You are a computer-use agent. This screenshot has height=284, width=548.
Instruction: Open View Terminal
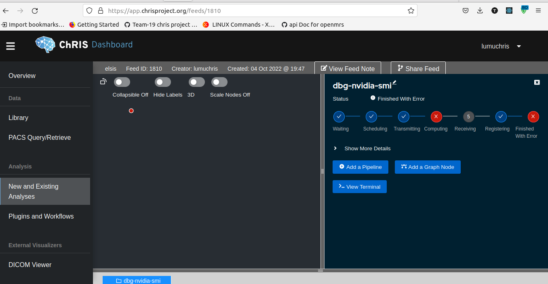359,186
